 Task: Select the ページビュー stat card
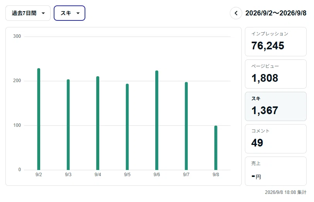coord(275,74)
